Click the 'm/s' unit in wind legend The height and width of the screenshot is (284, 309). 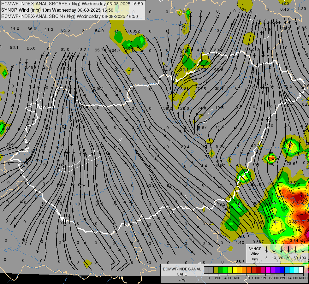coord(255,259)
